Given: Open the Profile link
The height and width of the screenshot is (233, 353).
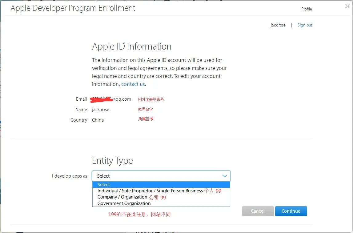Looking at the screenshot, I should [307, 9].
